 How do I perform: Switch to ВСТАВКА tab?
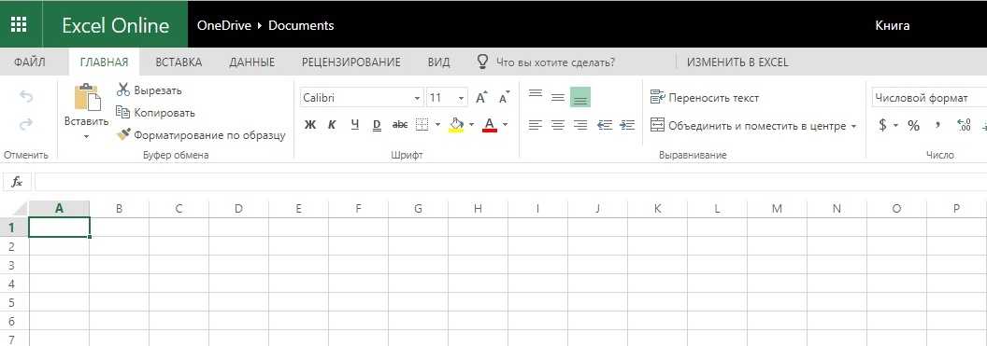(179, 62)
